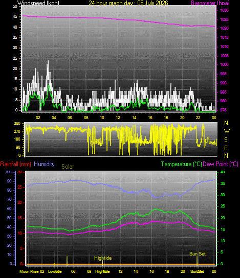The height and width of the screenshot is (278, 240).
Task: Click the wind direction W compass letter
Action: tap(227, 131)
